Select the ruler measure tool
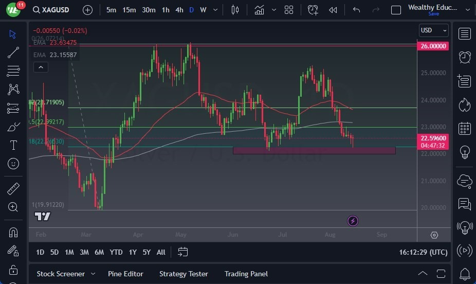 13,188
